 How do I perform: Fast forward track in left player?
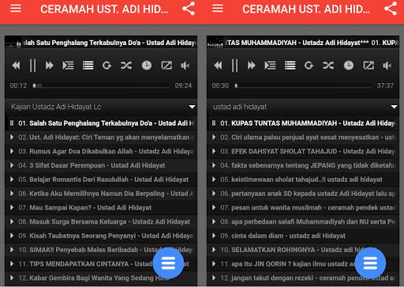(49, 65)
